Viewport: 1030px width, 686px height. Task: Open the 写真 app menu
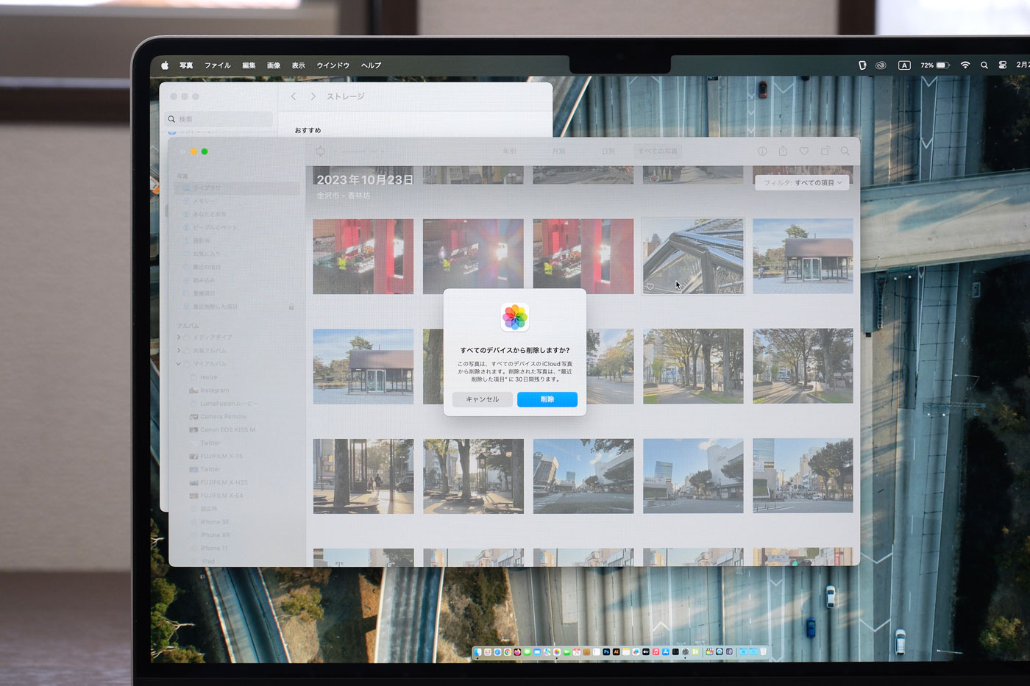(x=186, y=65)
